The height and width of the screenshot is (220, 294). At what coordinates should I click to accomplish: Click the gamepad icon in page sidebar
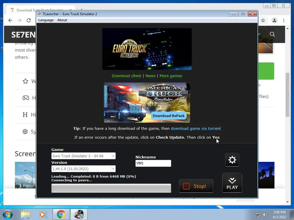point(26,98)
